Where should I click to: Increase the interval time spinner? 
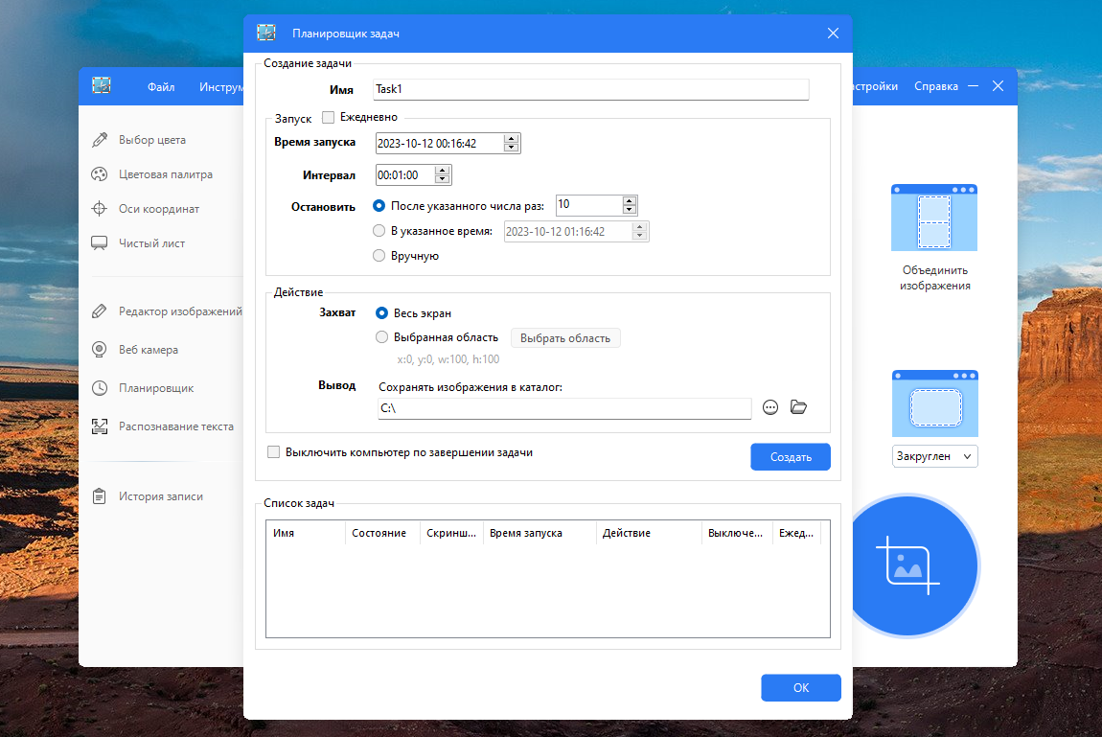tap(442, 170)
